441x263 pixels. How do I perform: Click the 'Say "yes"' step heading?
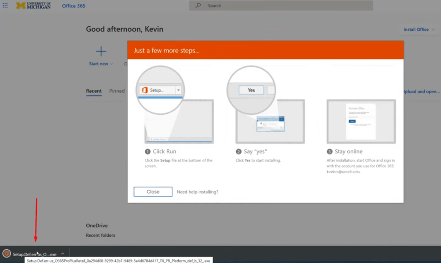[256, 152]
